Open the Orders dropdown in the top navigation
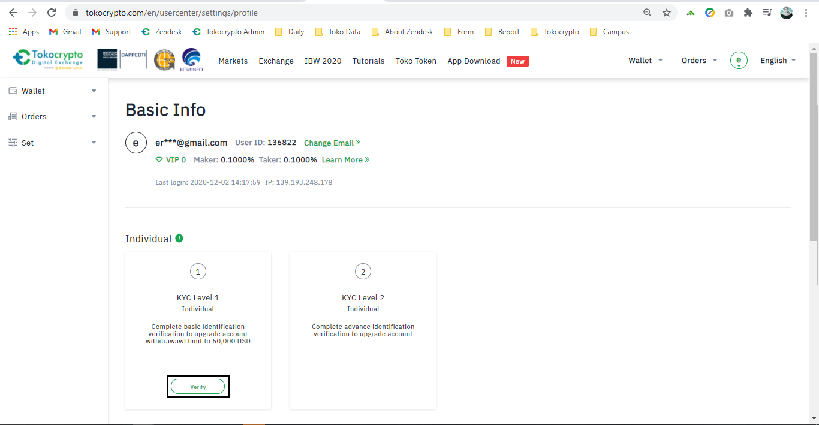This screenshot has width=819, height=425. [699, 61]
